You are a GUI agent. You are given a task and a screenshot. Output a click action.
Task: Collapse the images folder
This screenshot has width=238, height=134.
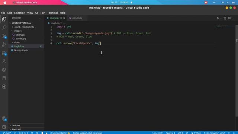26,31
